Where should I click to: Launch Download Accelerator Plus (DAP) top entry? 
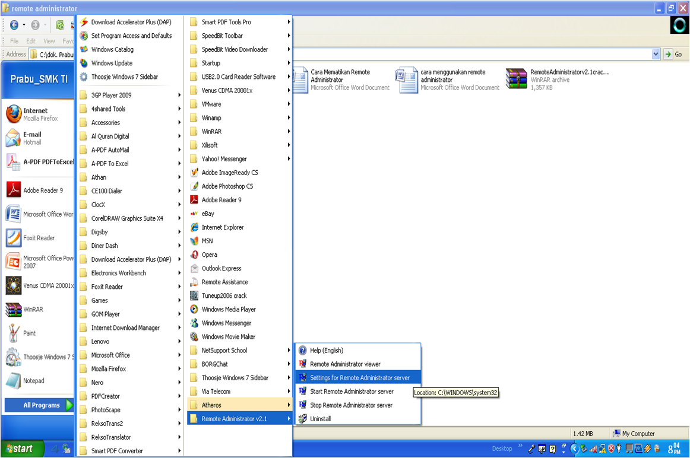(130, 22)
